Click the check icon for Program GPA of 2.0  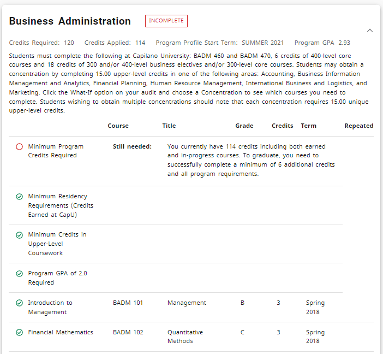pyautogui.click(x=19, y=274)
